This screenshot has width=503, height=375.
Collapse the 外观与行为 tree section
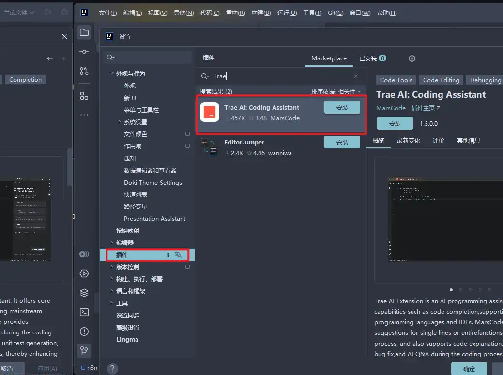point(112,73)
